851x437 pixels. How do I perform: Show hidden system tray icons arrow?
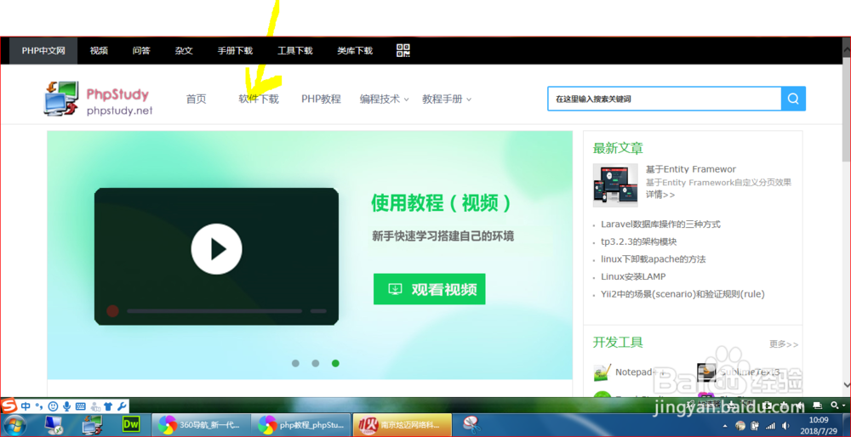coord(726,426)
